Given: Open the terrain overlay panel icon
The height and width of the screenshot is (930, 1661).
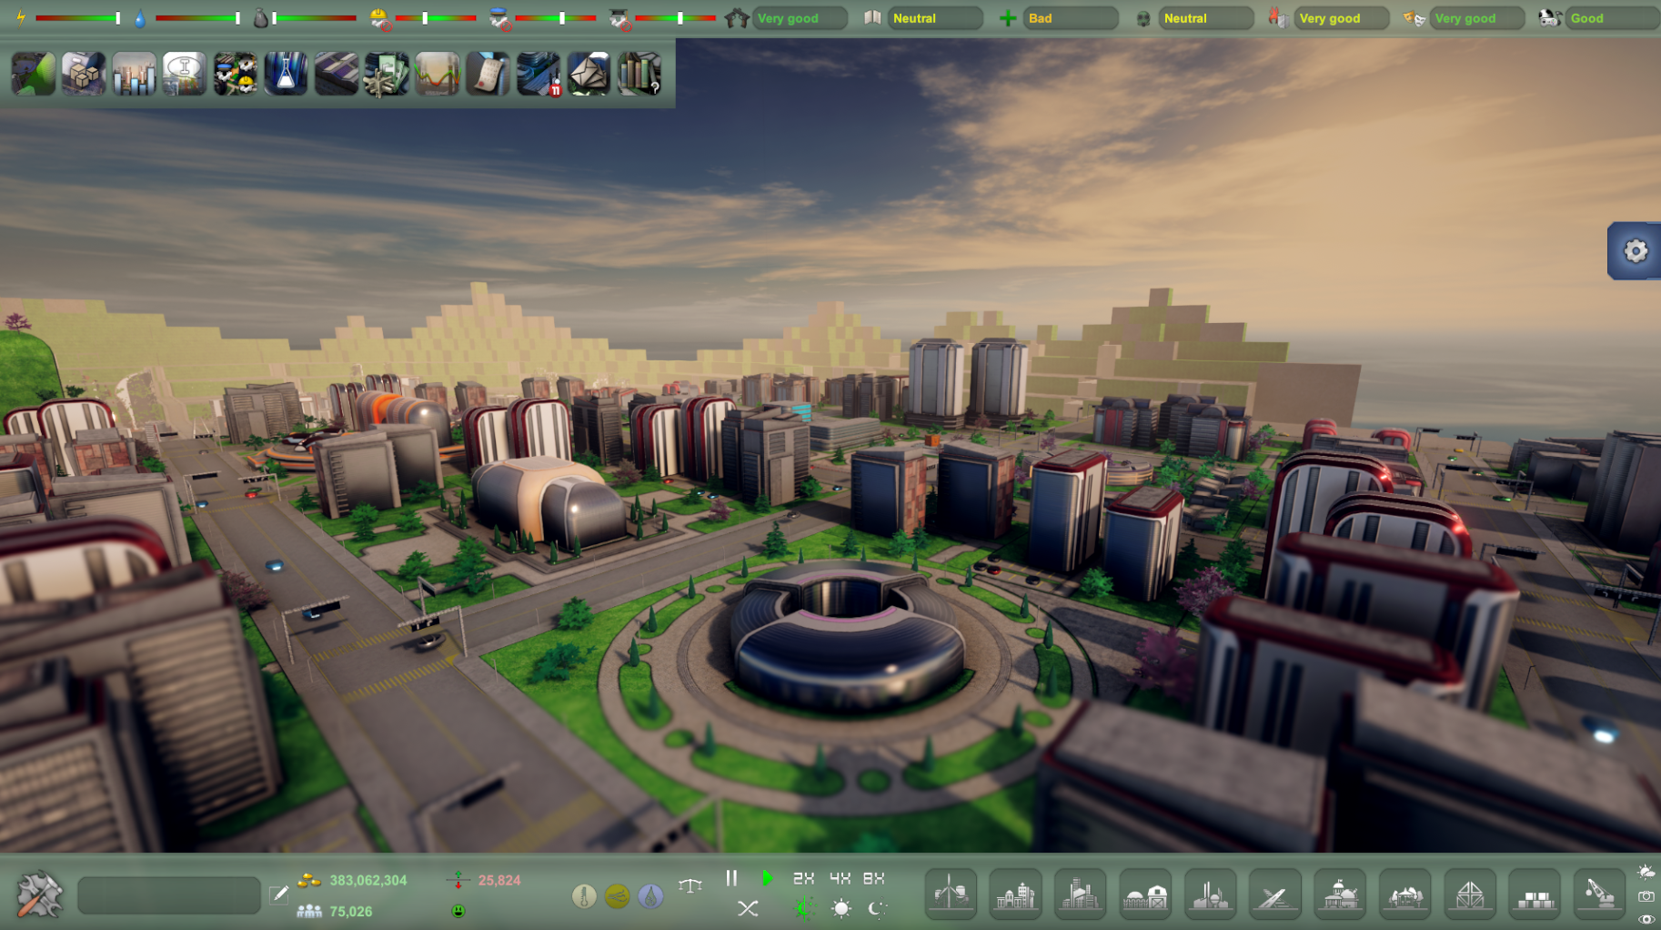Looking at the screenshot, I should click(x=34, y=74).
